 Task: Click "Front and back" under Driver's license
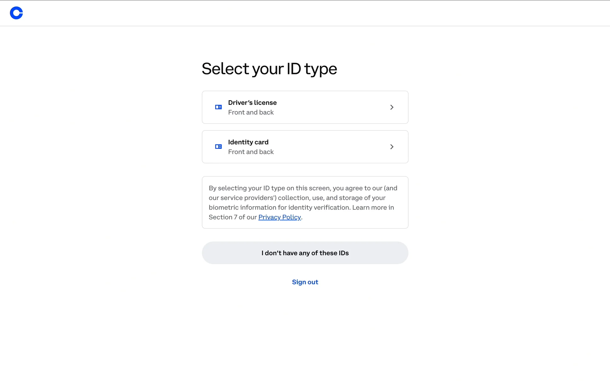click(x=251, y=112)
